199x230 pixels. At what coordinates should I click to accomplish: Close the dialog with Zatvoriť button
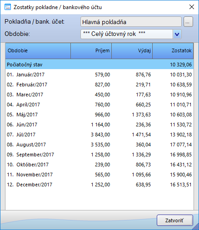tap(175, 220)
